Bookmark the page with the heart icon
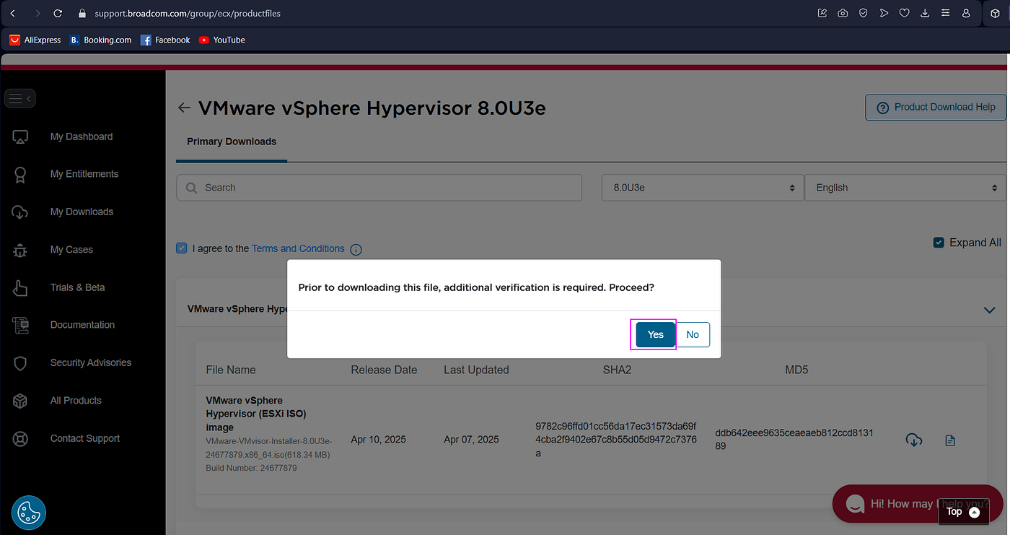The image size is (1010, 535). click(x=904, y=13)
